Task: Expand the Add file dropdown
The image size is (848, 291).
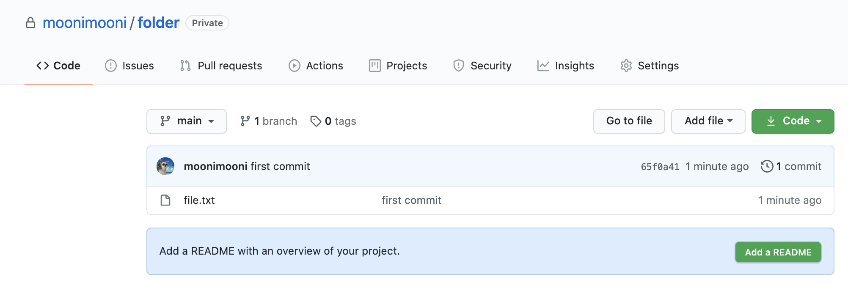Action: click(x=708, y=121)
